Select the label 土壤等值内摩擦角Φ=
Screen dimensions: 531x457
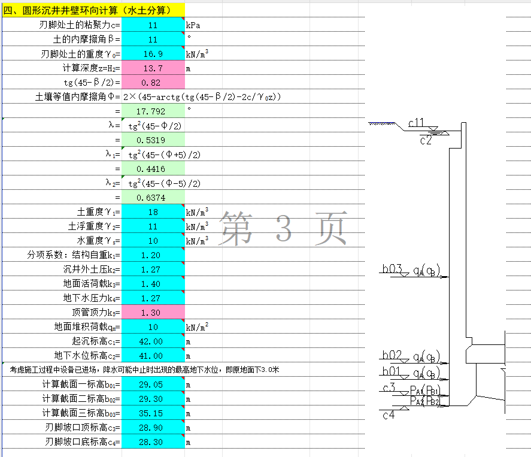78,97
